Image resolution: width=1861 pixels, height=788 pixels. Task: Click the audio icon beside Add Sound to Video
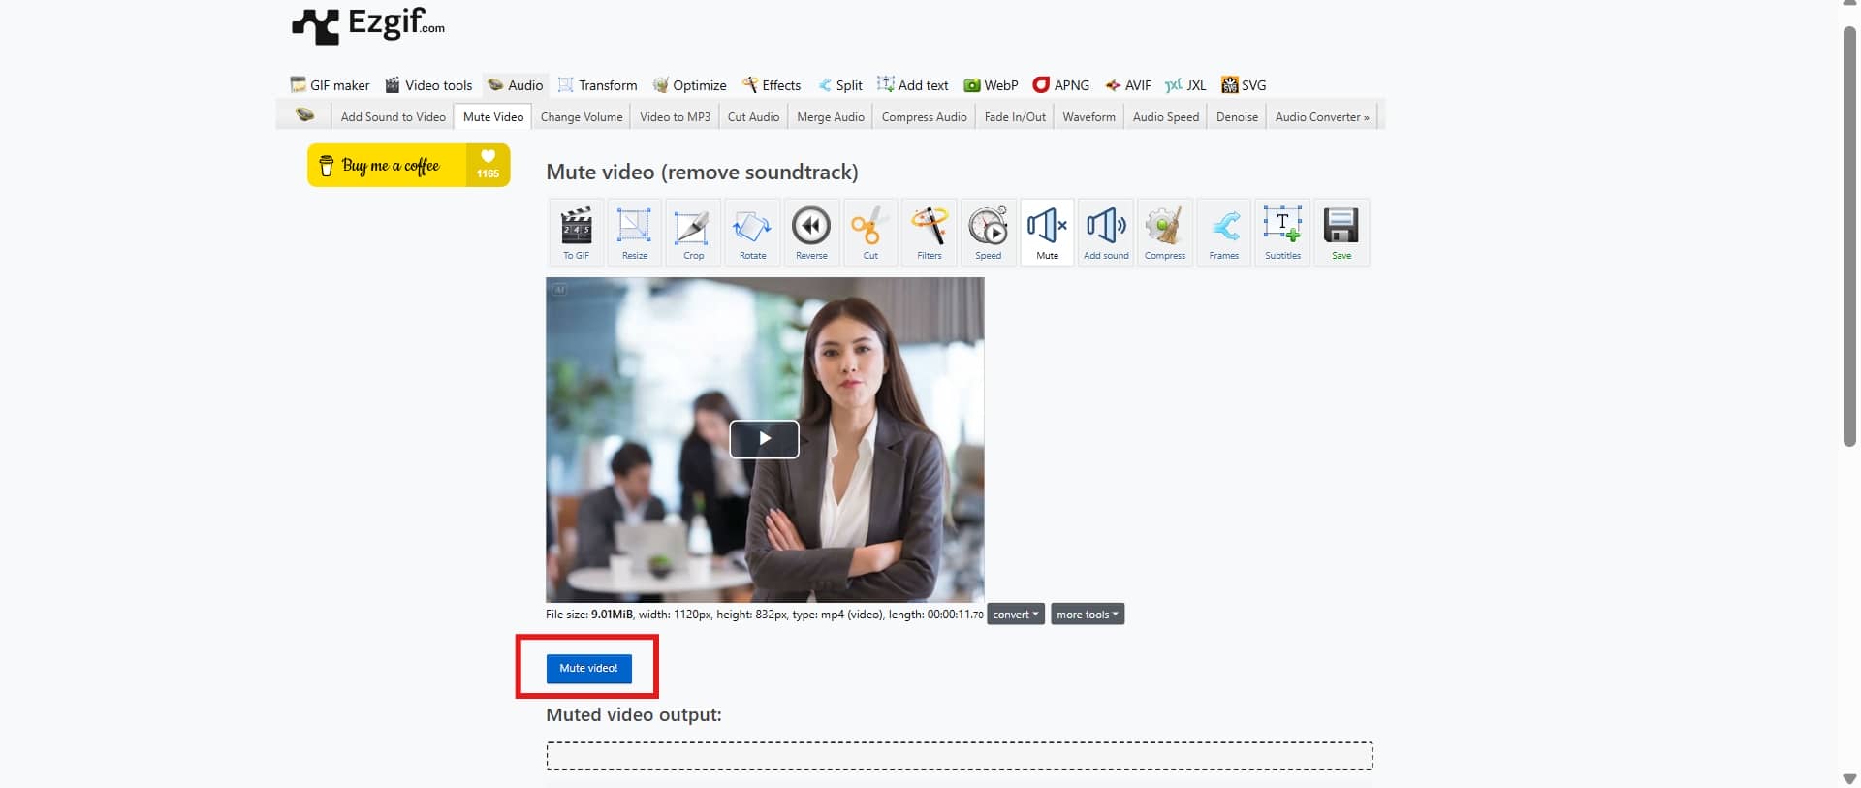pos(304,115)
